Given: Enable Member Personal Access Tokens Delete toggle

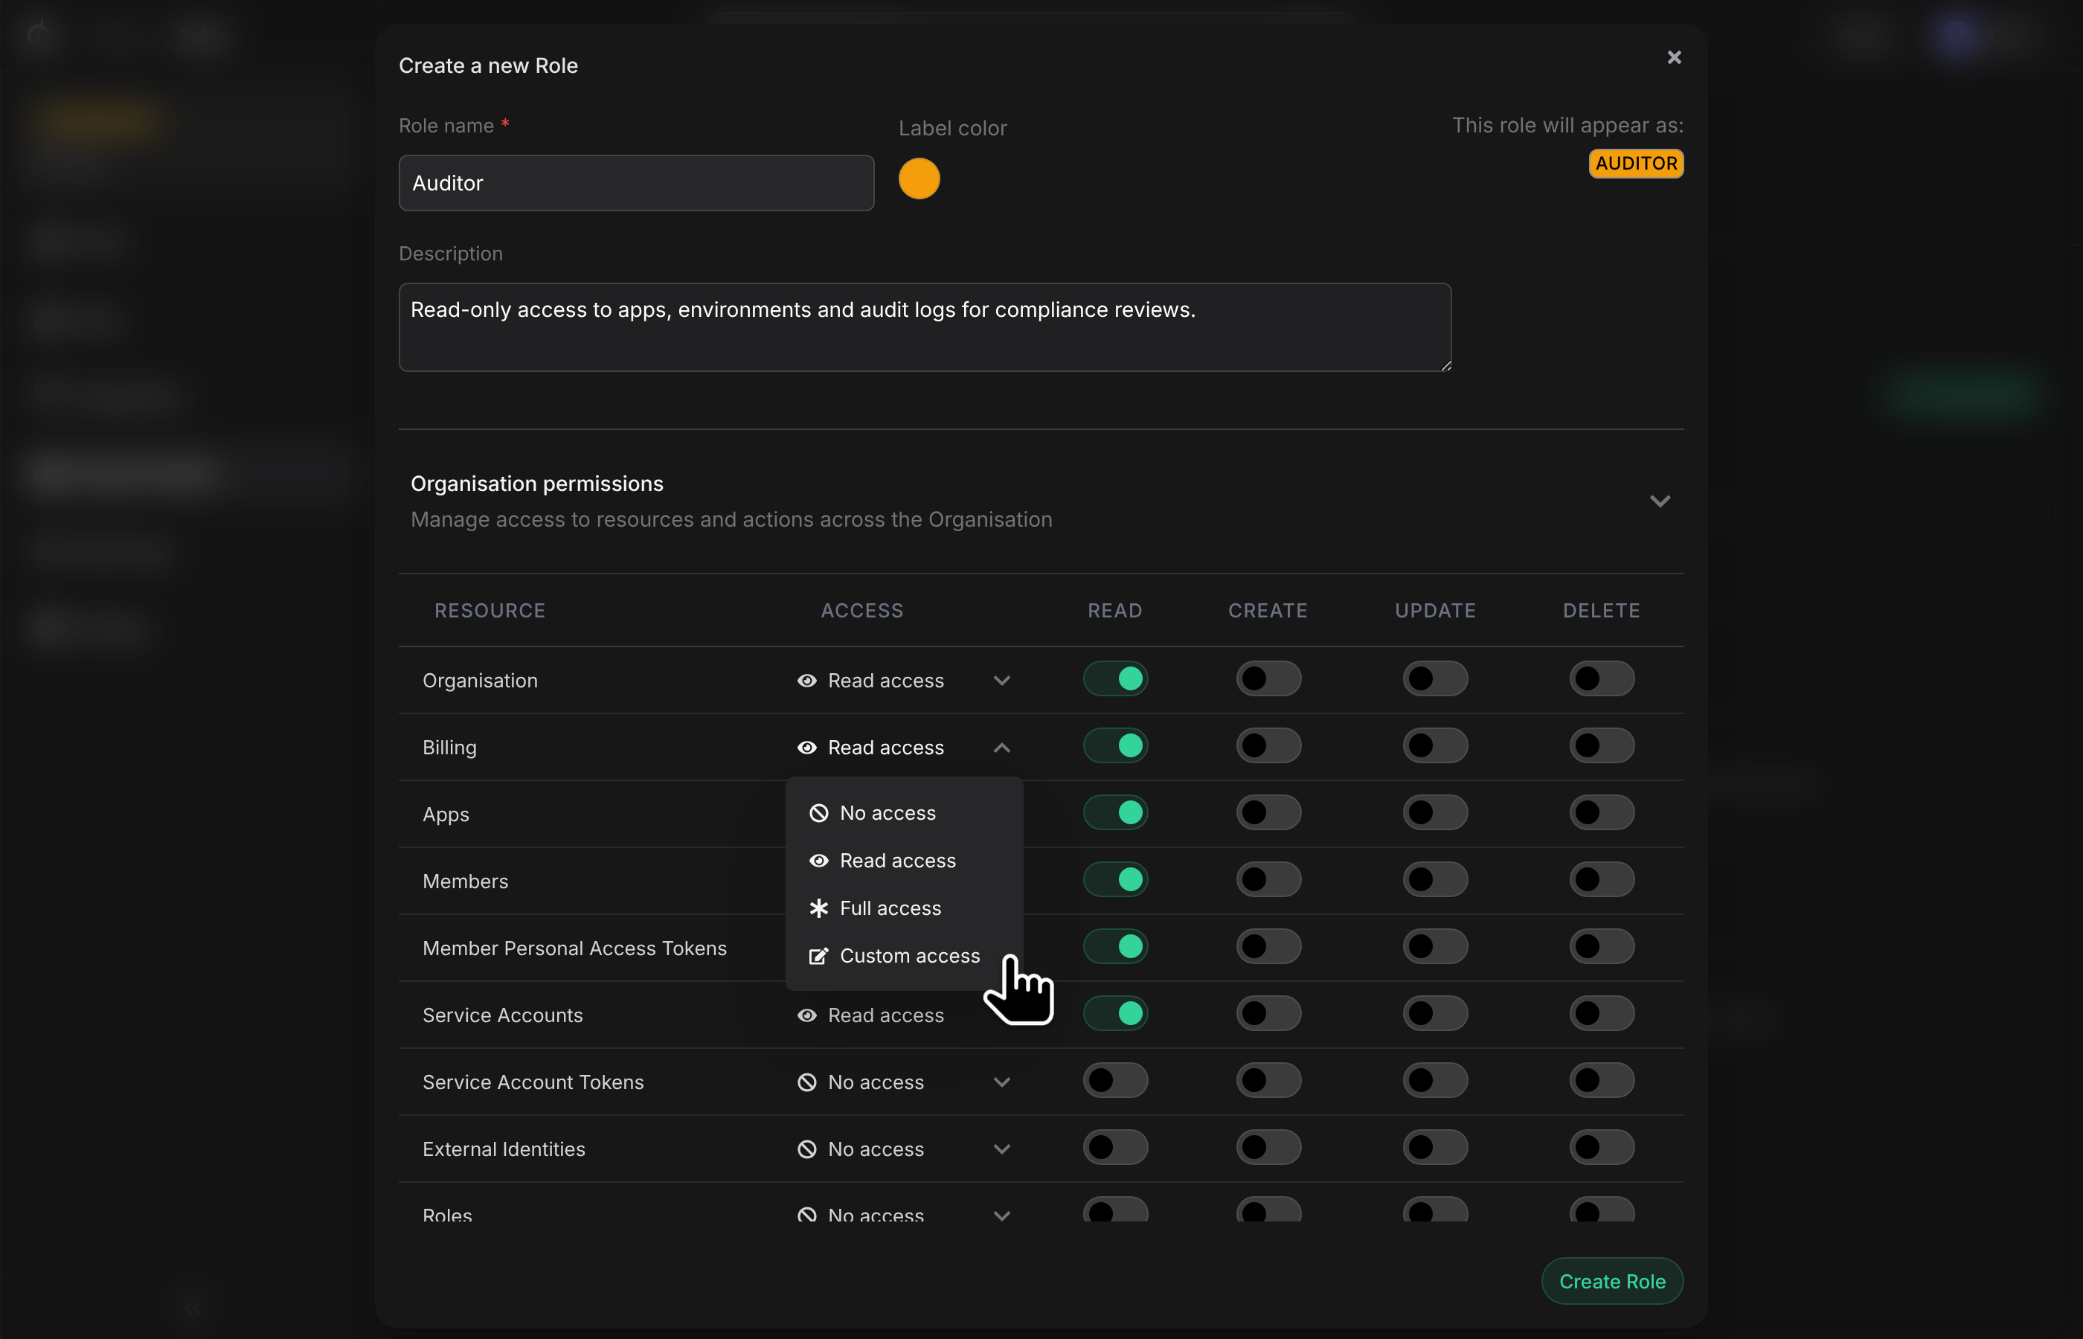Looking at the screenshot, I should (1602, 946).
